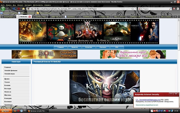
Task: Switch to the sharellare.net tab
Action: 87,17
